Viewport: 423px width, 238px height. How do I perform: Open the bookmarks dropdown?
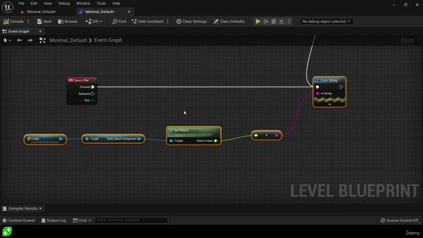[7, 40]
